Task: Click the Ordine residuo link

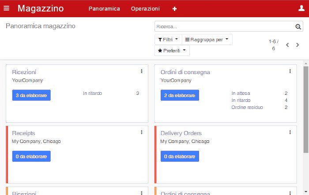Action: [247, 107]
